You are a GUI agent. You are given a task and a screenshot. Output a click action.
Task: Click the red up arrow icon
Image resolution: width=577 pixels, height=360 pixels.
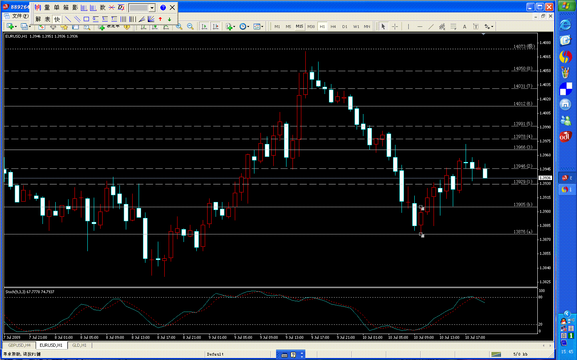160,19
